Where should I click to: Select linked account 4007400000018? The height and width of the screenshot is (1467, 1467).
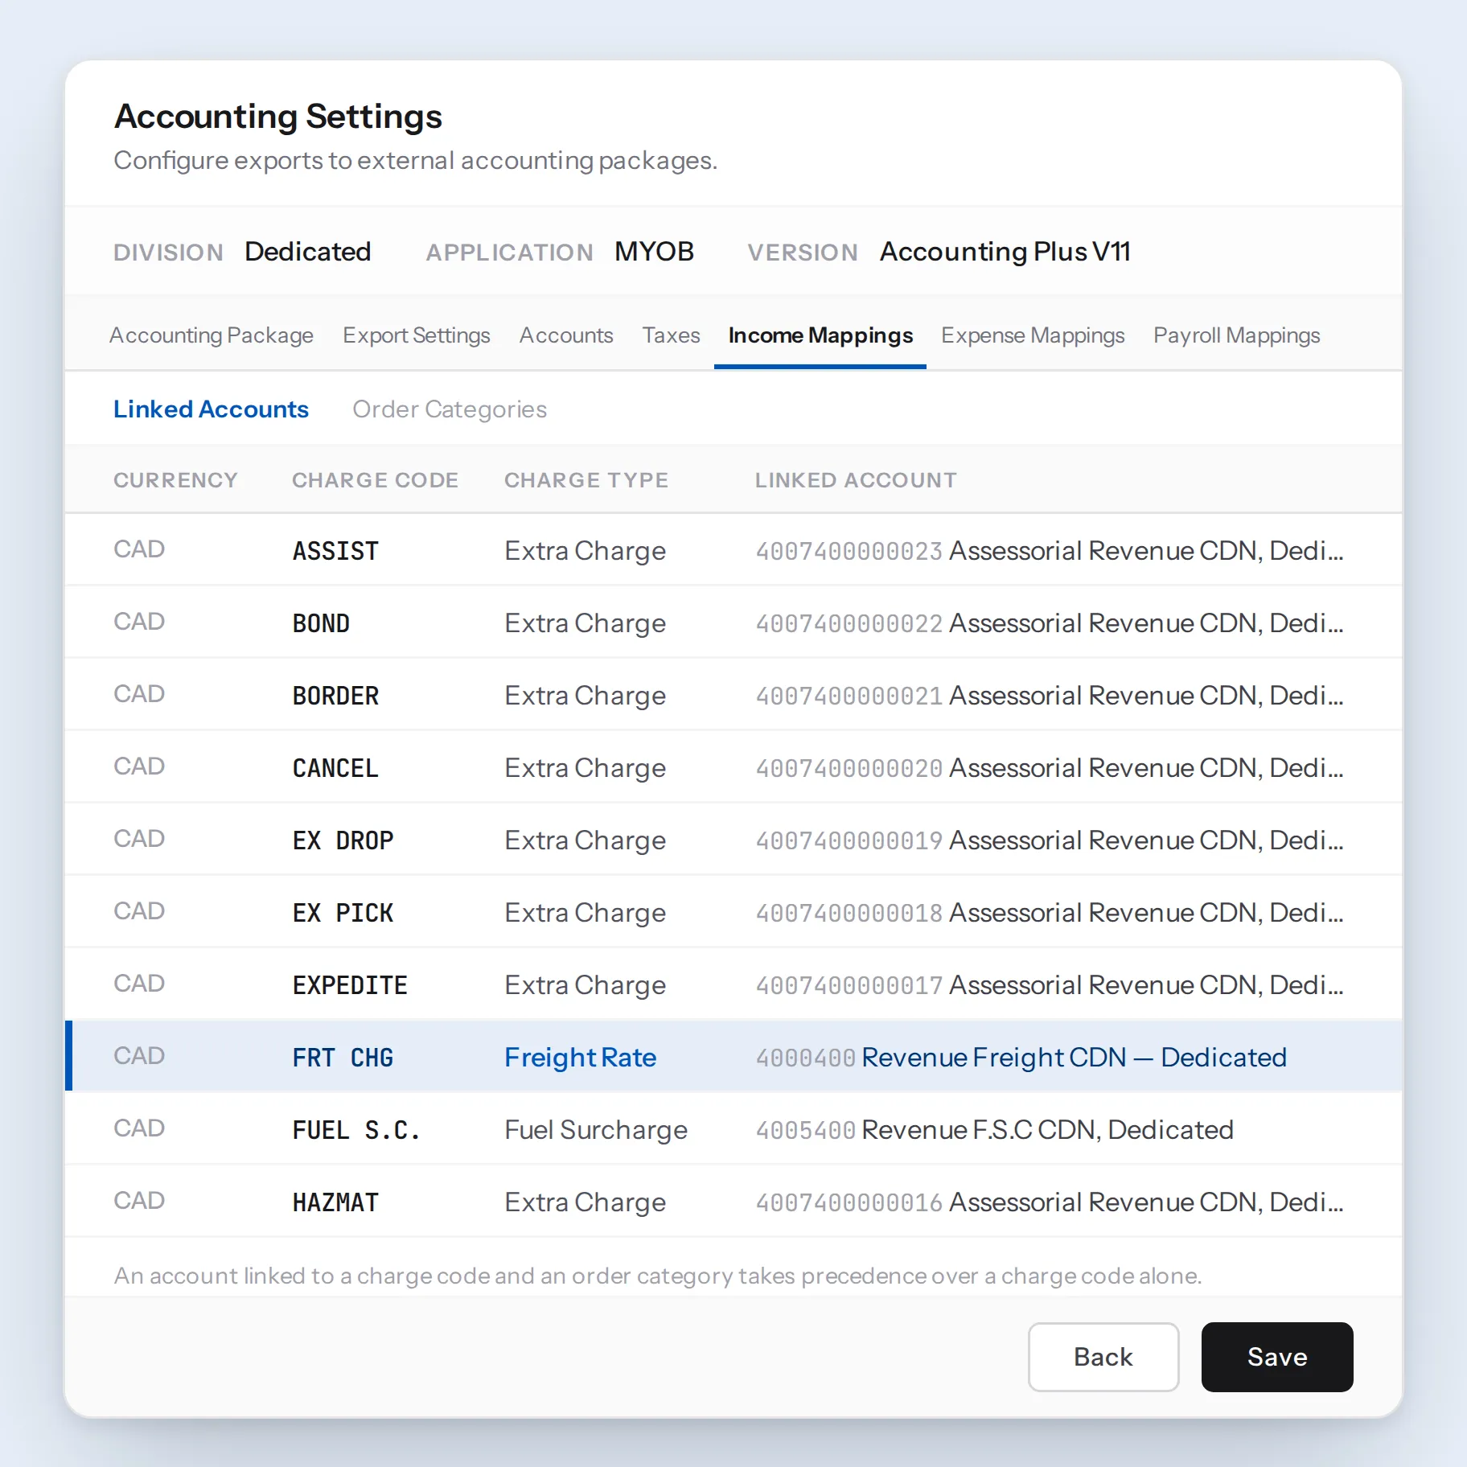(1050, 913)
